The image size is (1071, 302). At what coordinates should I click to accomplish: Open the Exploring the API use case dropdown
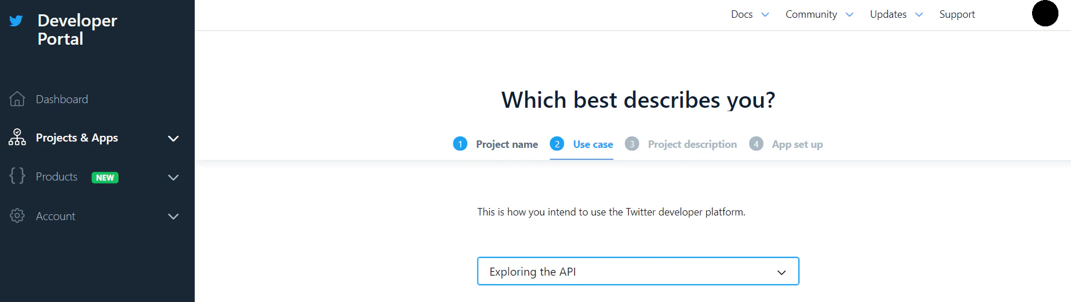[x=638, y=271]
